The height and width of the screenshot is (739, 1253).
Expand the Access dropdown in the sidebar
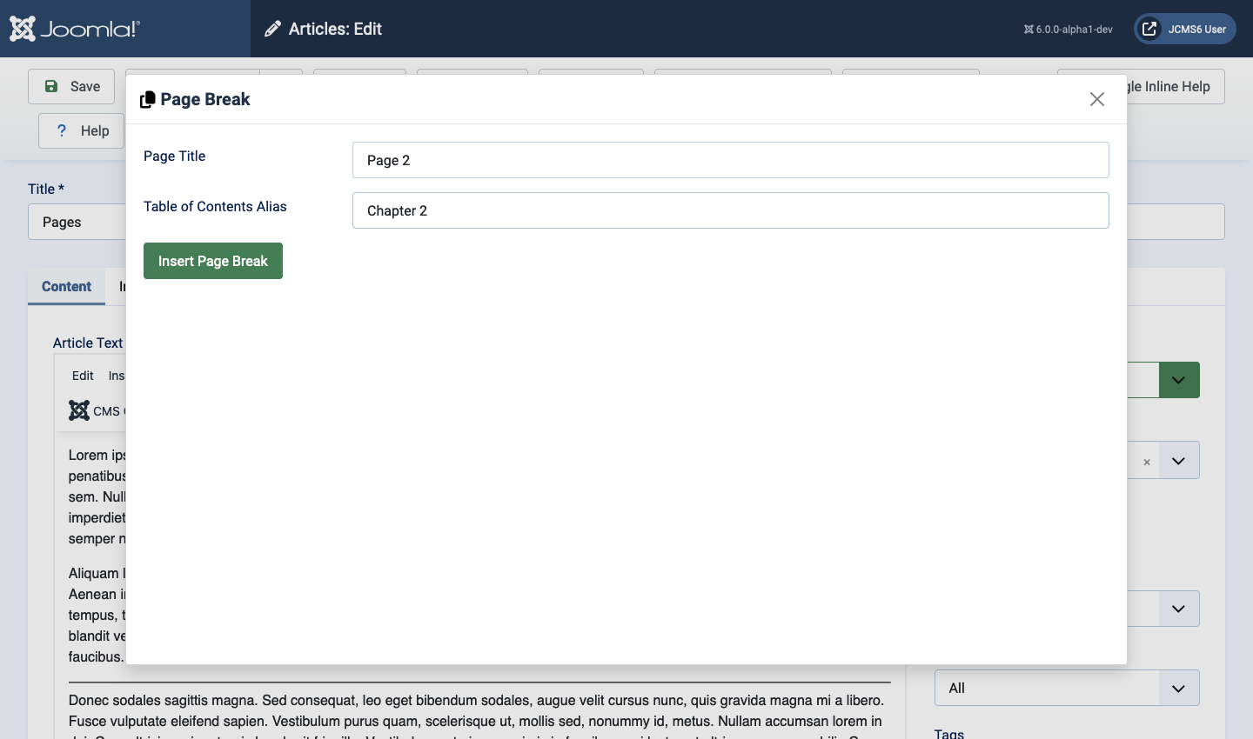click(1179, 609)
